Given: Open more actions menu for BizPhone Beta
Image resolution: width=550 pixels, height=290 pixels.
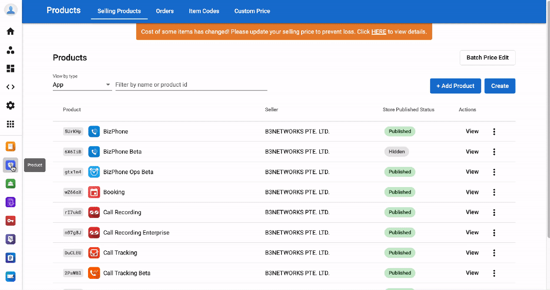Looking at the screenshot, I should (x=494, y=152).
